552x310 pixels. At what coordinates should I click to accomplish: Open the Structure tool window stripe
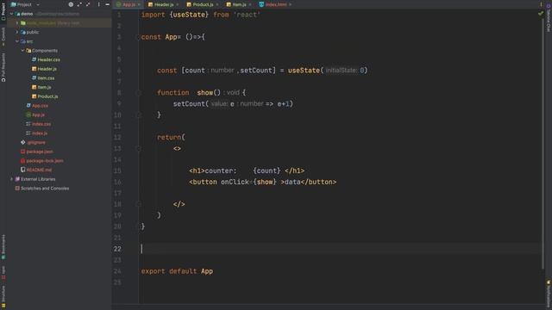pos(3,296)
